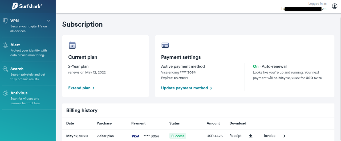The width and height of the screenshot is (341, 141).
Task: Open invoice details with the right chevron
Action: click(x=284, y=136)
